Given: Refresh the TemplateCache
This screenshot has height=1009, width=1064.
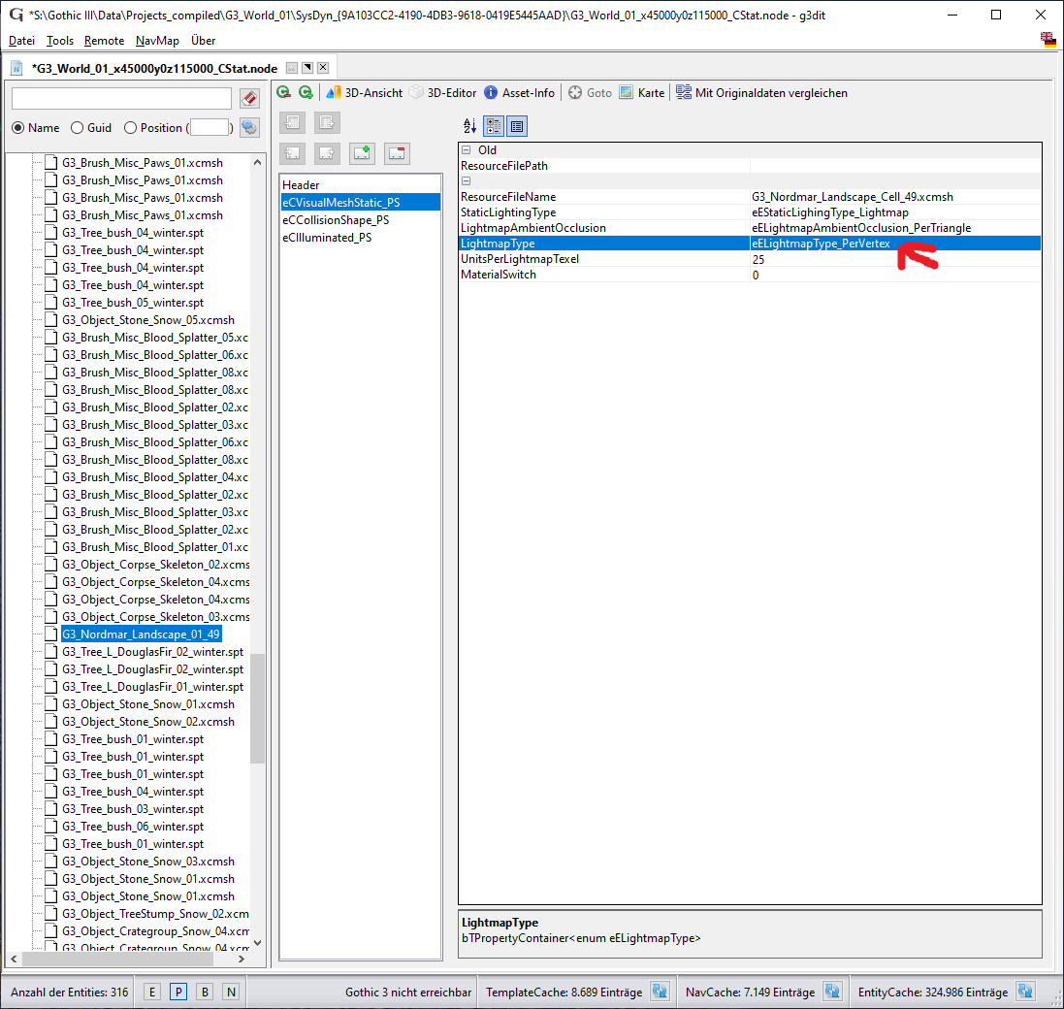Looking at the screenshot, I should click(660, 992).
